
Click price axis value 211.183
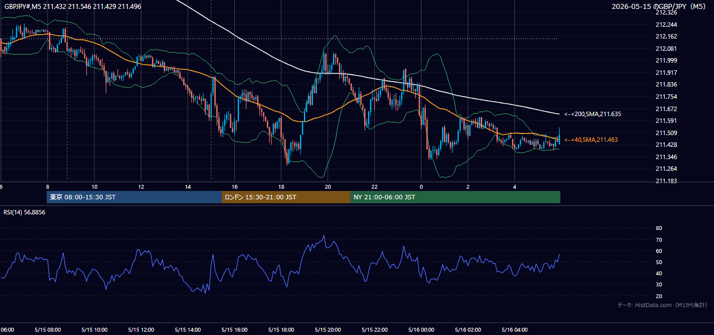tap(665, 181)
